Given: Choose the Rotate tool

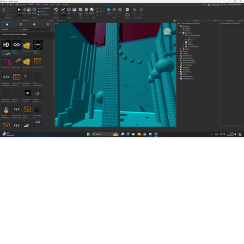Looking at the screenshot, I should pyautogui.click(x=34, y=10).
